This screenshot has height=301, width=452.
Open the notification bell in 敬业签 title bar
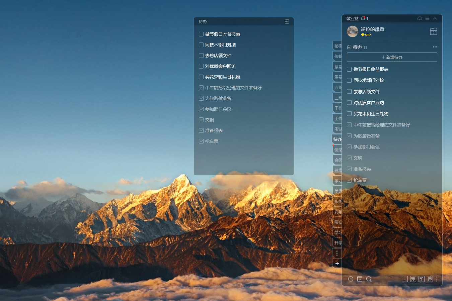363,18
